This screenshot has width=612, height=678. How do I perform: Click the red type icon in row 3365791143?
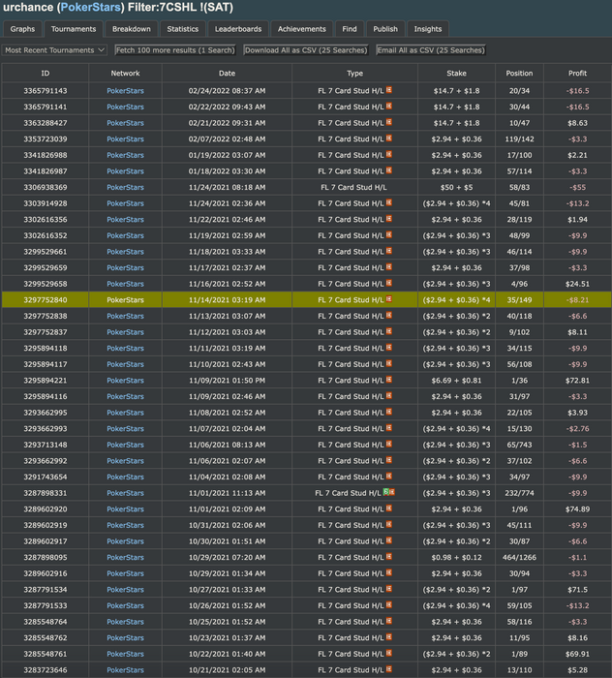(389, 90)
